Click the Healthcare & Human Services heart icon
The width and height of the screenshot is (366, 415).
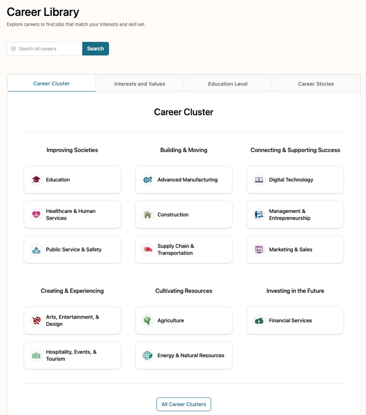pos(36,214)
